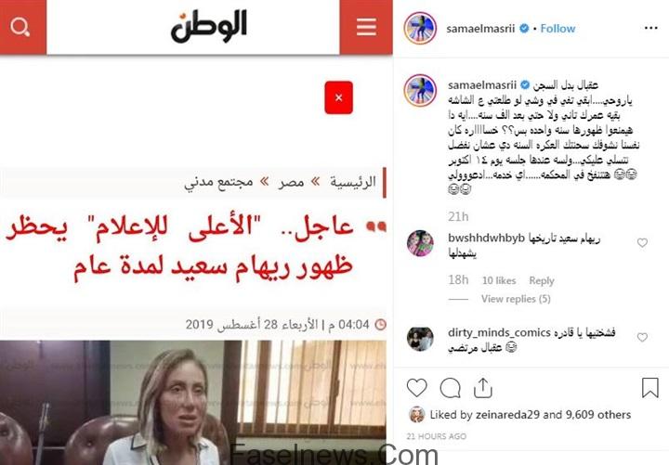Open comment bubble icon under post
This screenshot has width=669, height=465.
pos(450,388)
